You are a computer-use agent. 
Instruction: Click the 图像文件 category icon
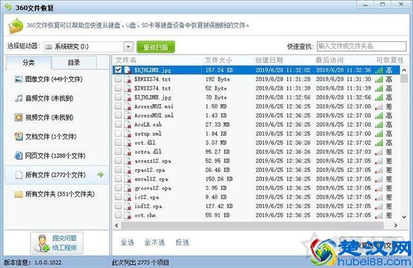[x=19, y=79]
